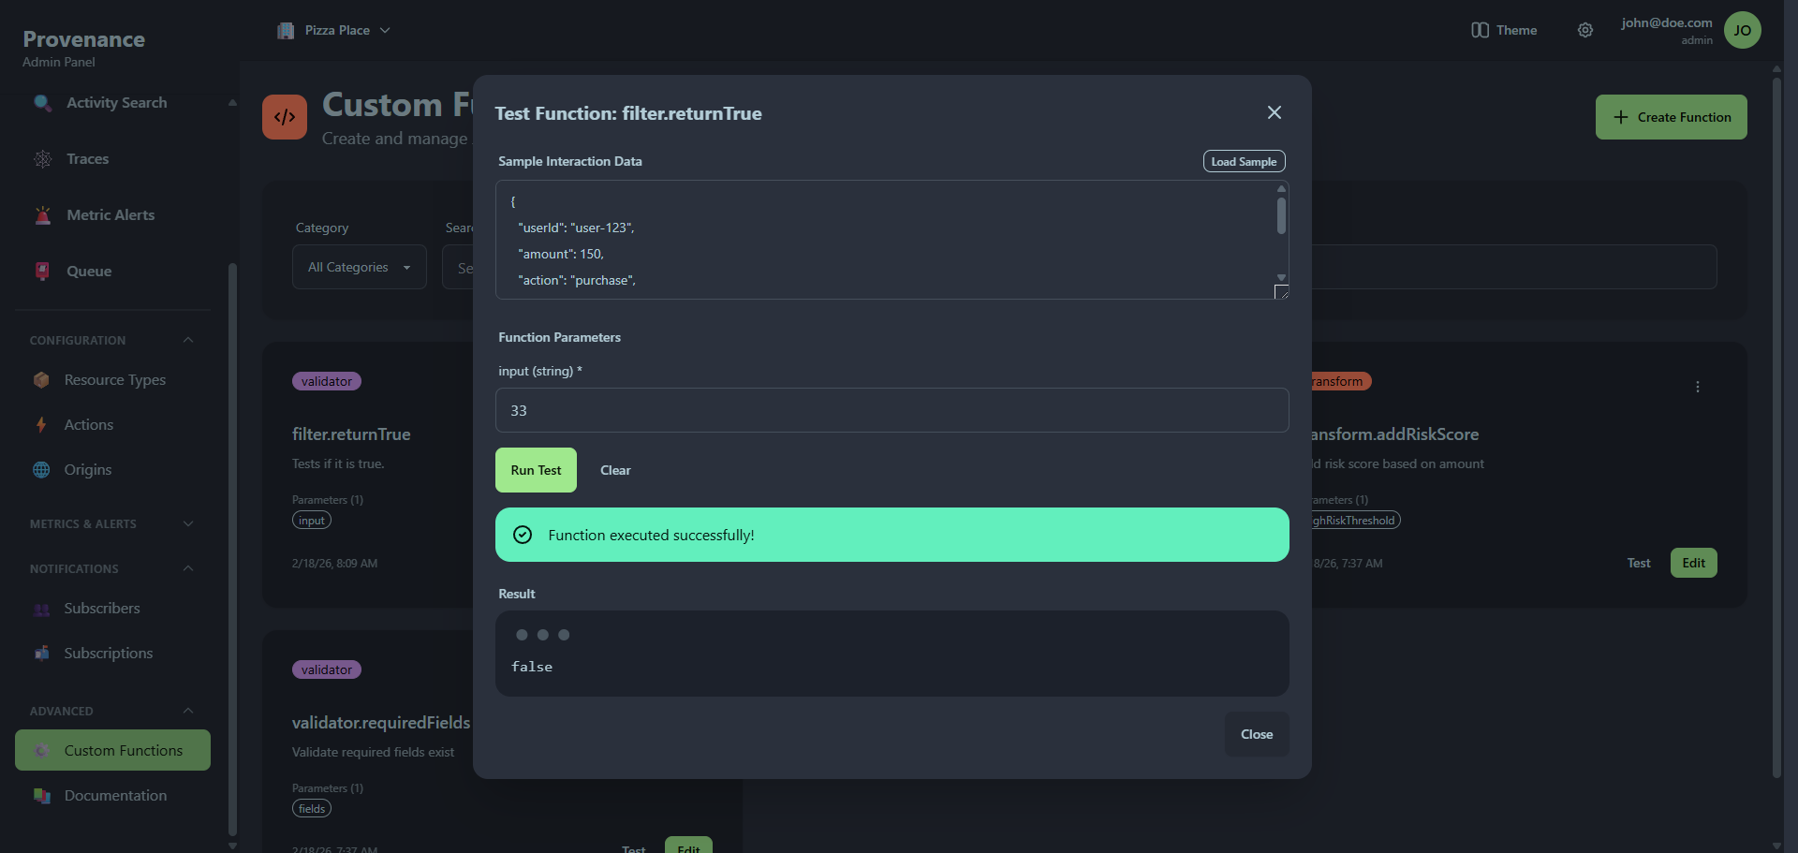The image size is (1798, 853).
Task: Open the Queue section icon
Action: click(43, 271)
